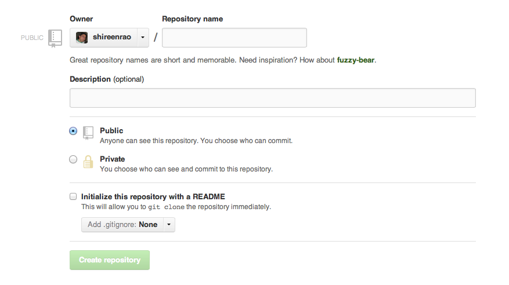Click the shireenrao avatar image

tap(82, 38)
